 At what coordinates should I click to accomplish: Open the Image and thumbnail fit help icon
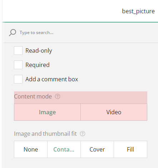(x=83, y=134)
